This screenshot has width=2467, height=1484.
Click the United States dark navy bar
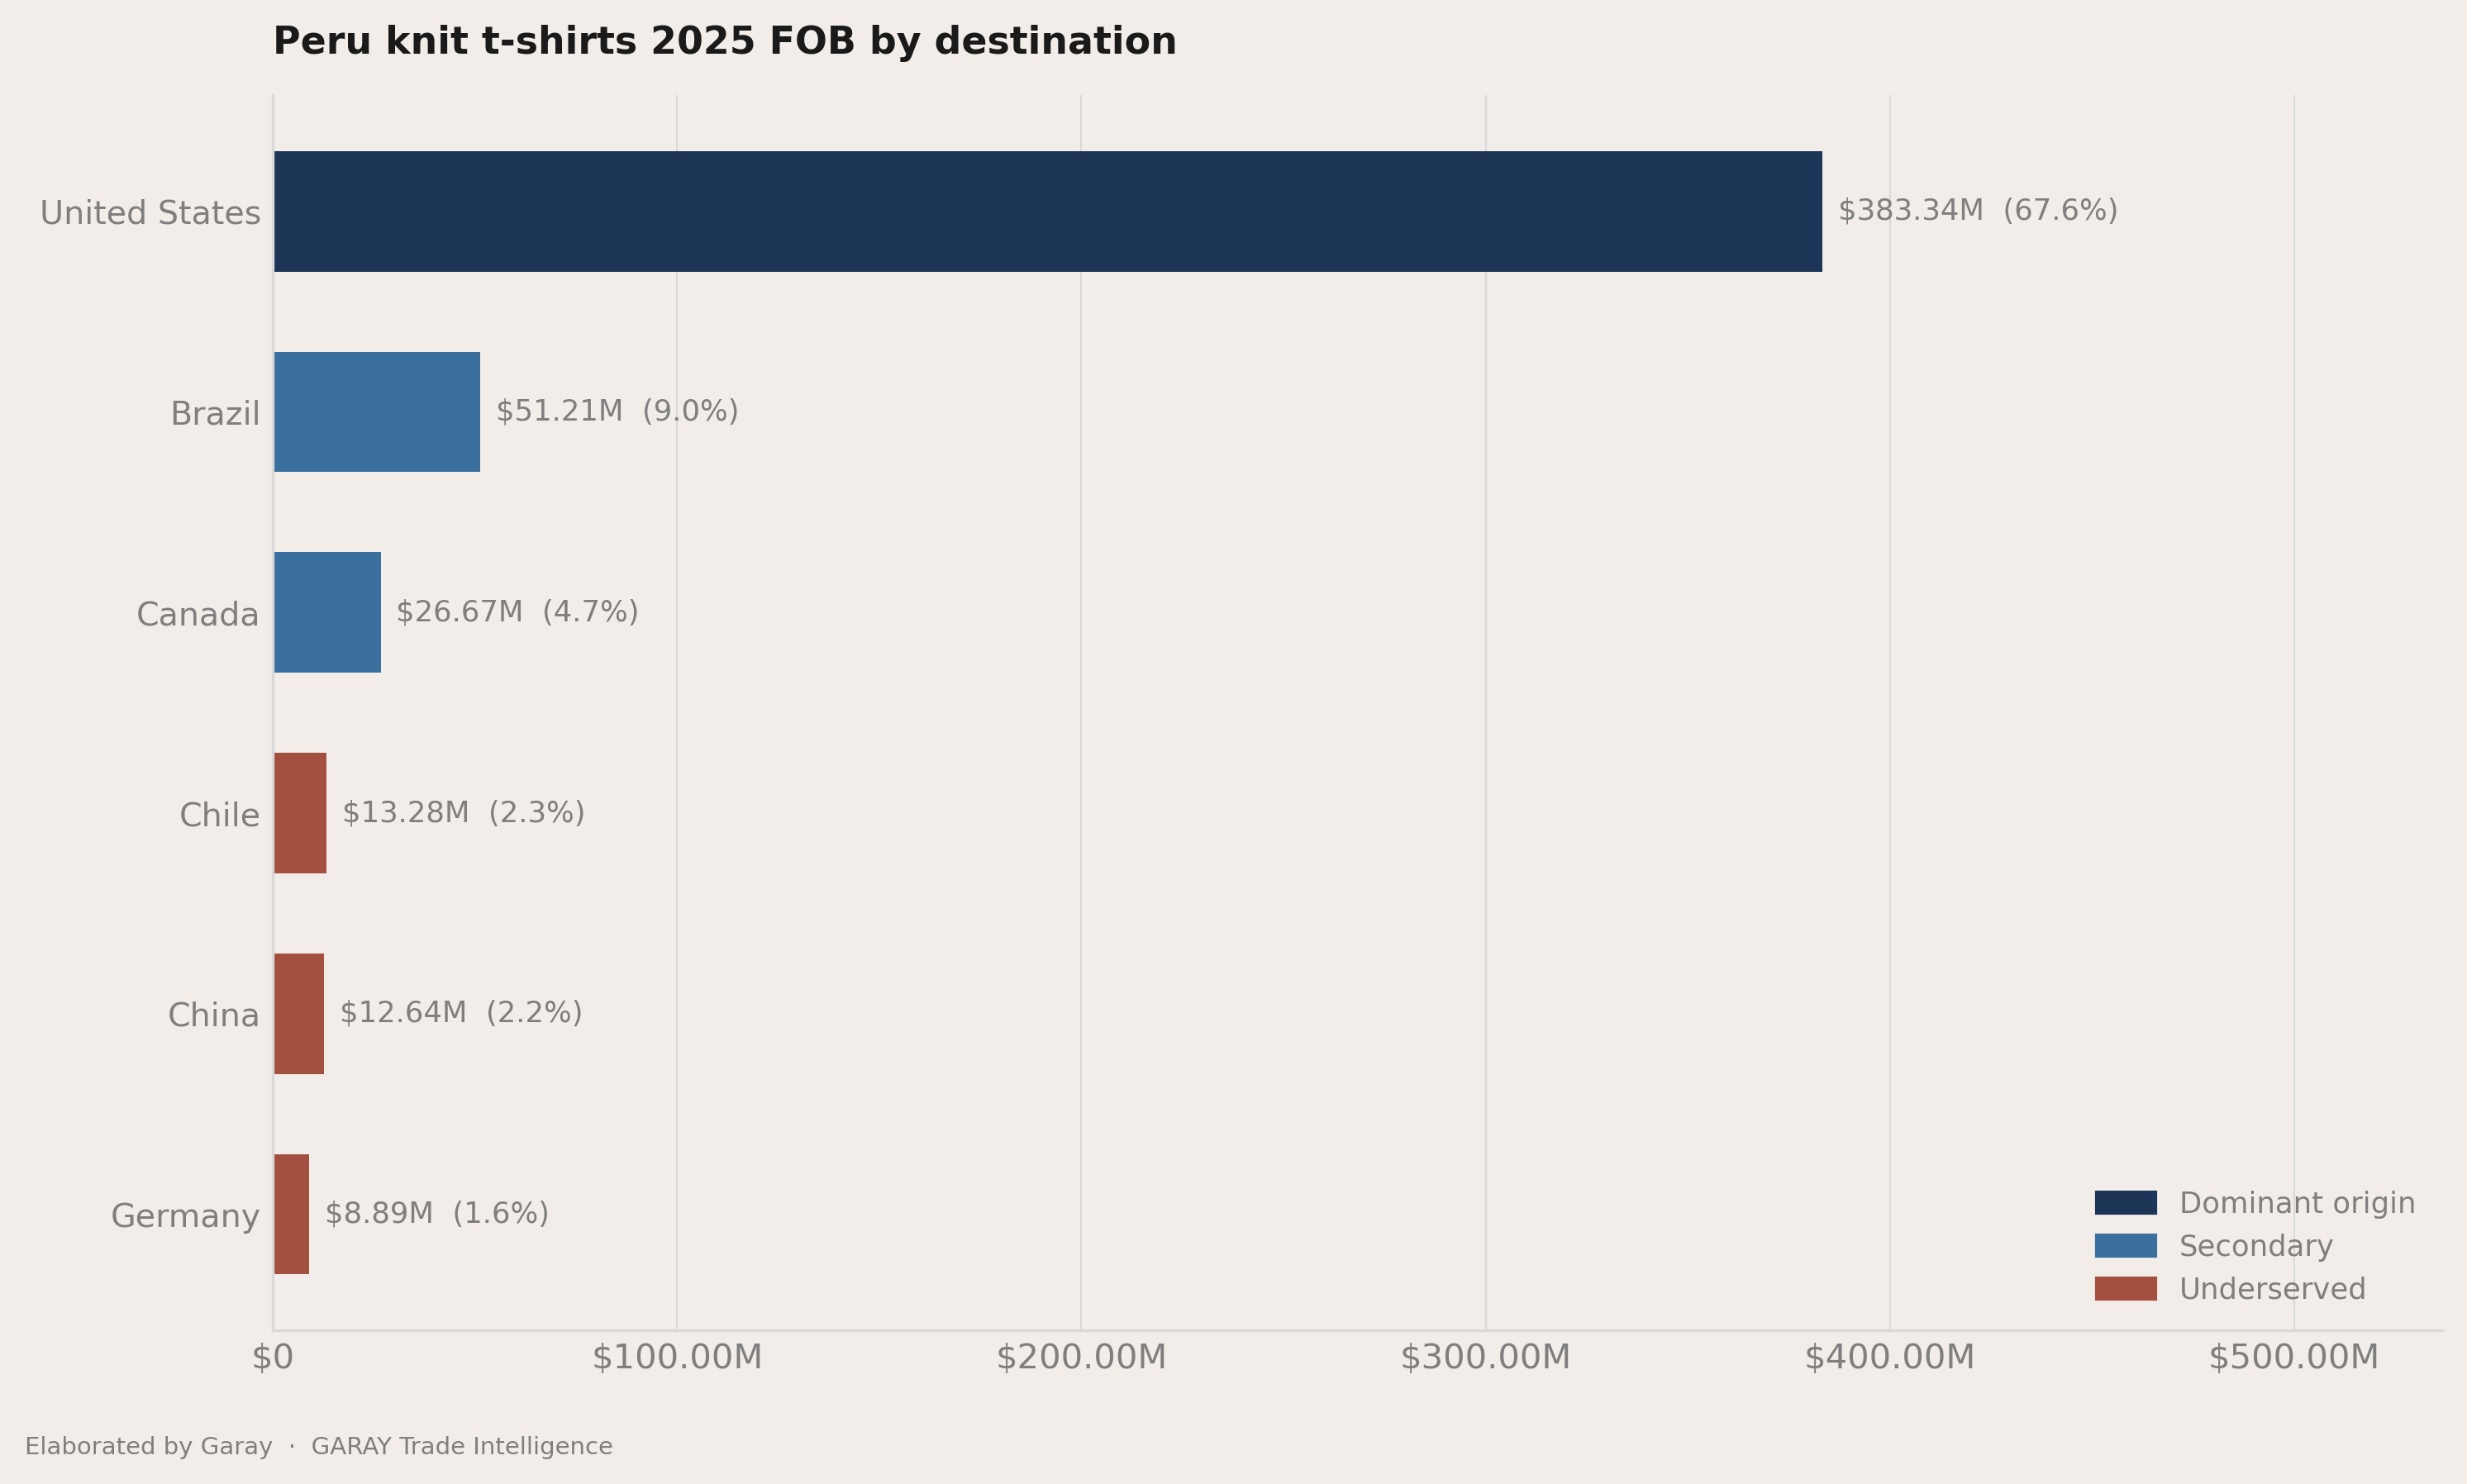click(x=1048, y=211)
